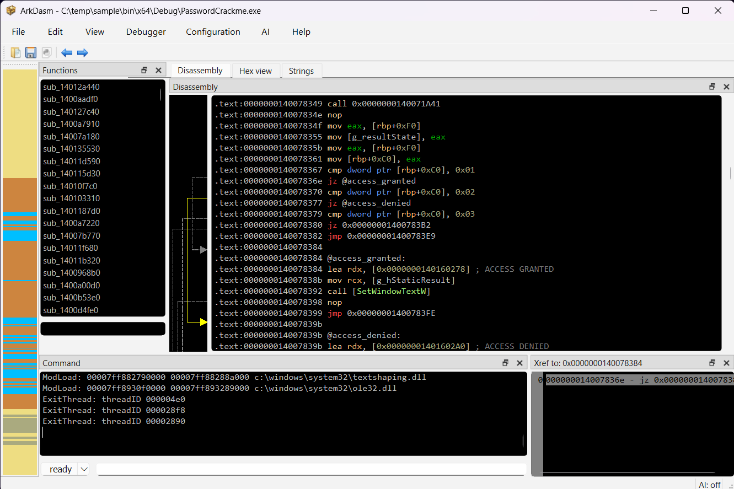Open the Debugger menu
Viewport: 734px width, 489px height.
(x=146, y=31)
